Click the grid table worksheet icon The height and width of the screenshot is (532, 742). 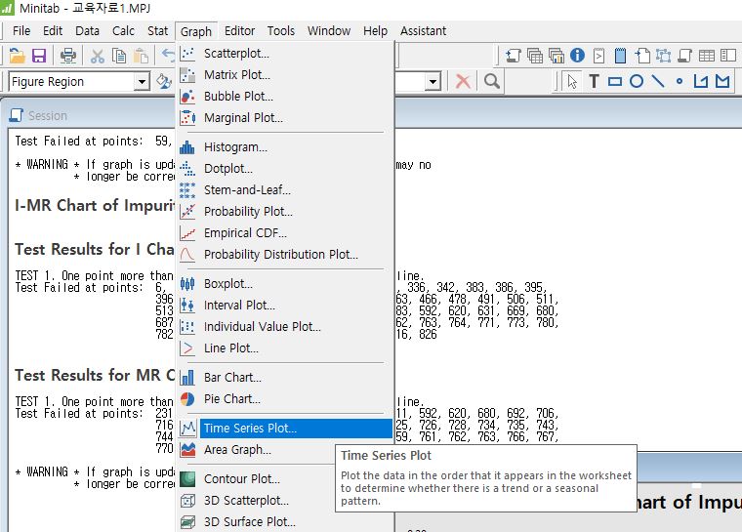pos(707,56)
